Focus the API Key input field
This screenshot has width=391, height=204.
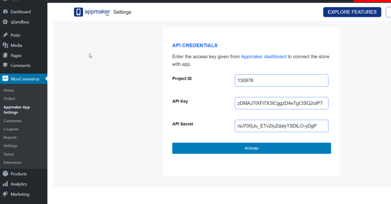pyautogui.click(x=281, y=103)
